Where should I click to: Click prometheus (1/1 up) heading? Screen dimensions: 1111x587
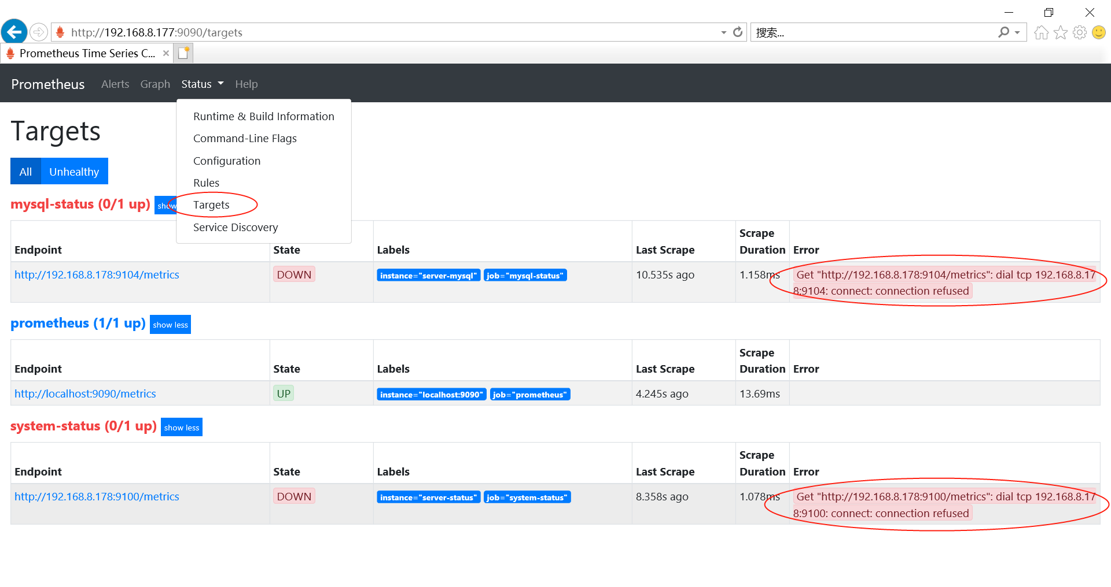[78, 324]
